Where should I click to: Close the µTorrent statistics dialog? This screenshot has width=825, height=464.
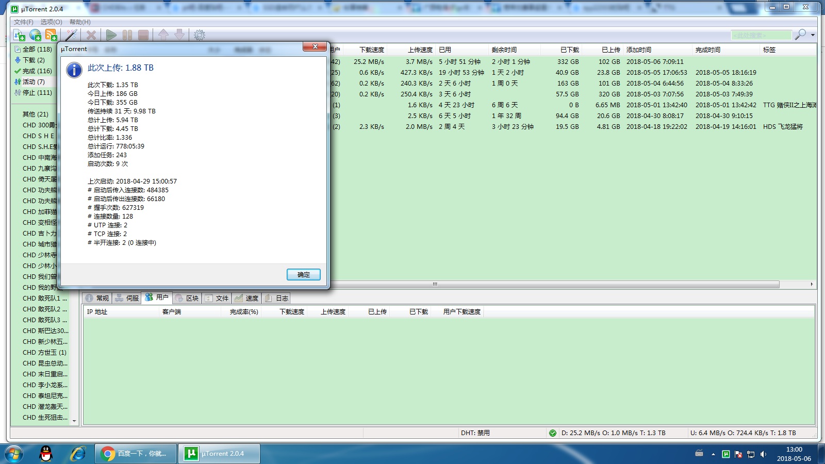pos(315,47)
